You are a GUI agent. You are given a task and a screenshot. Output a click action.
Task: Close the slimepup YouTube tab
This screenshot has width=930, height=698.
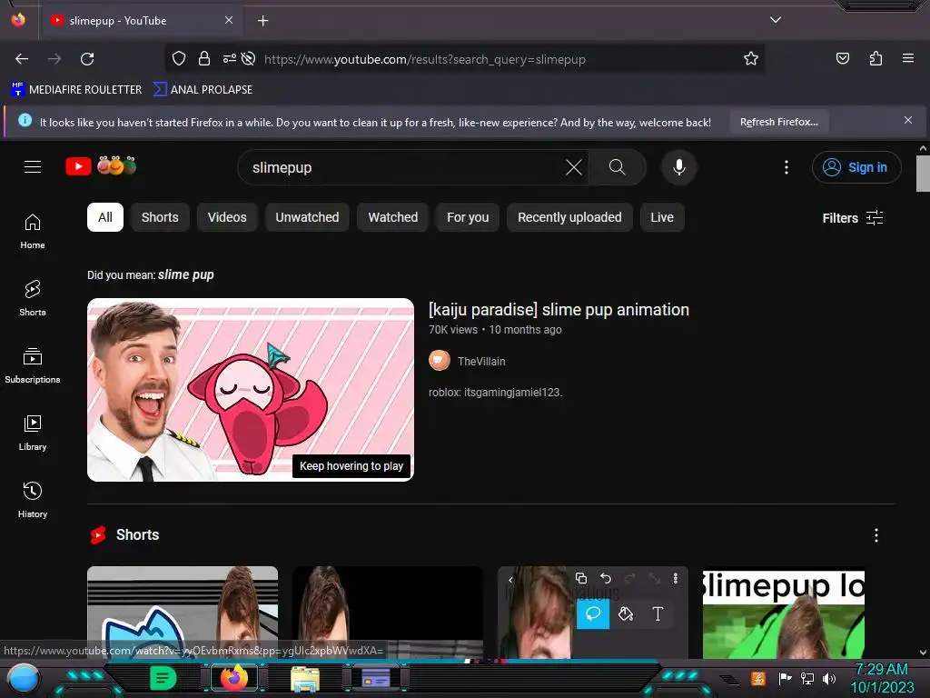click(229, 20)
